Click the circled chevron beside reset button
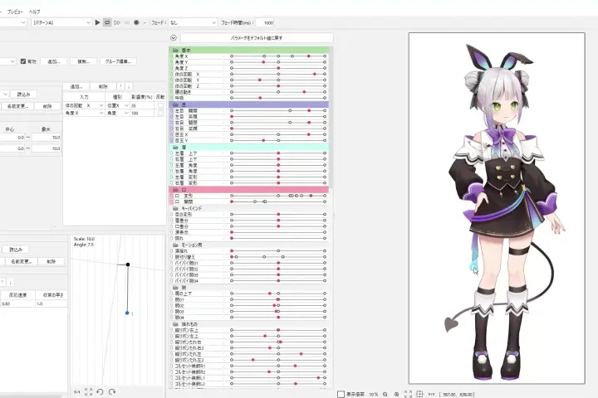The image size is (598, 398). click(174, 37)
